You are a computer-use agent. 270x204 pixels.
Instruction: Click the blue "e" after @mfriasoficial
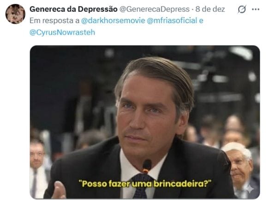coord(201,21)
